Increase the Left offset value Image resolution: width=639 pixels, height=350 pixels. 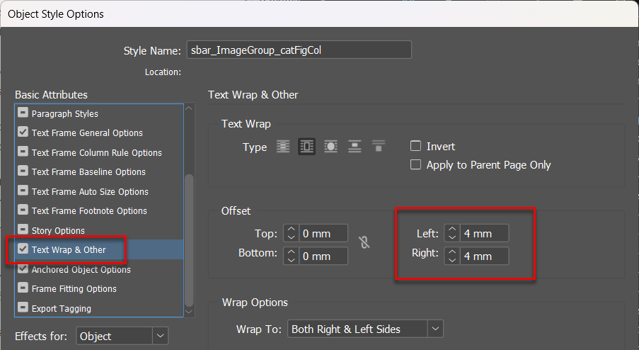click(x=451, y=230)
